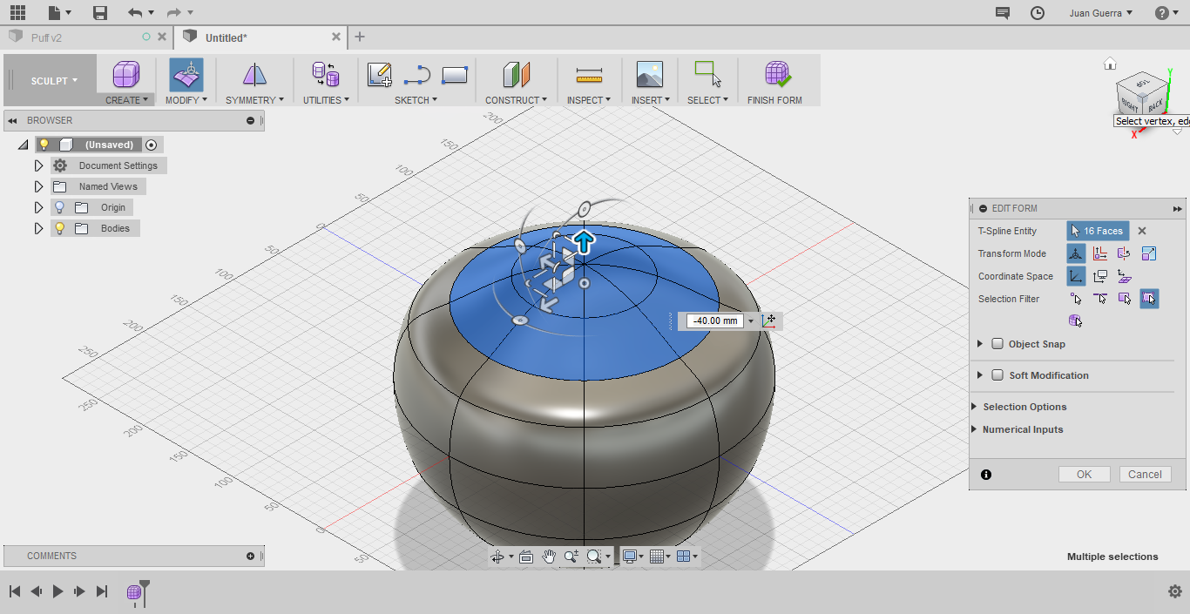Open the distance value dropdown arrow
The width and height of the screenshot is (1190, 614).
point(751,321)
